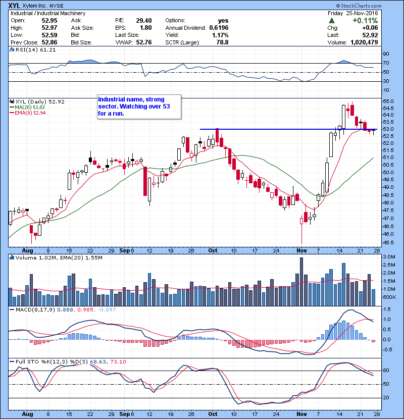
Task: Click the Nov label on the bottom date axis
Action: pos(301,414)
